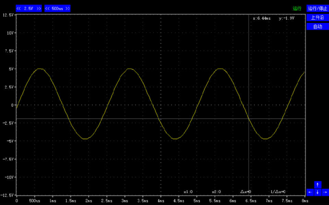Image resolution: width=329 pixels, height=205 pixels.
Task: Increase time base with >> beside 500us
Action: pyautogui.click(x=68, y=8)
